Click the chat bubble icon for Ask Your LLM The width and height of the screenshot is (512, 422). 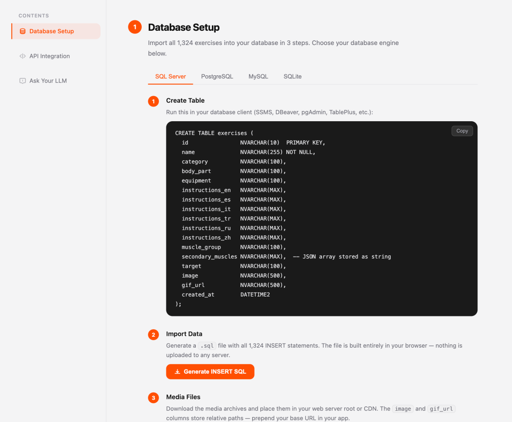23,81
